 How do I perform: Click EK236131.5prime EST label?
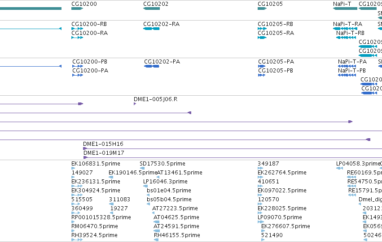[x=96, y=182]
